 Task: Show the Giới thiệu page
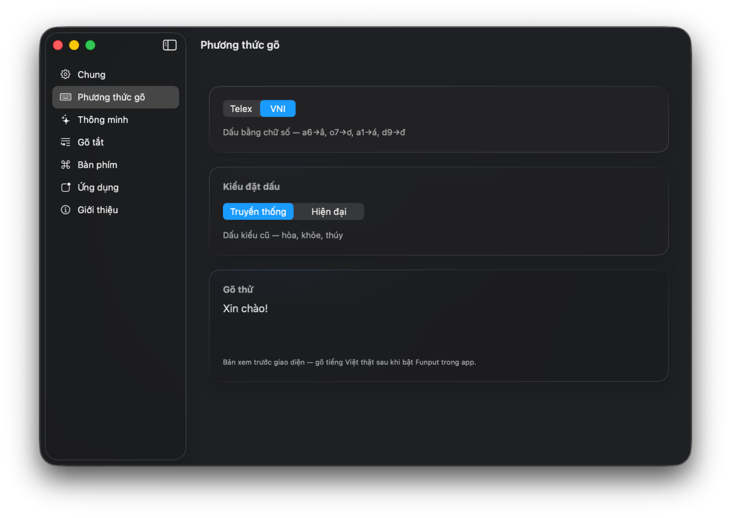[x=116, y=209]
